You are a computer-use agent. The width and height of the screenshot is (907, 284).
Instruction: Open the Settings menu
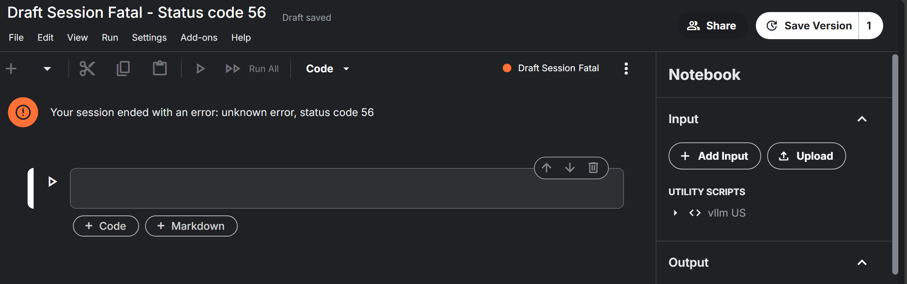[149, 38]
